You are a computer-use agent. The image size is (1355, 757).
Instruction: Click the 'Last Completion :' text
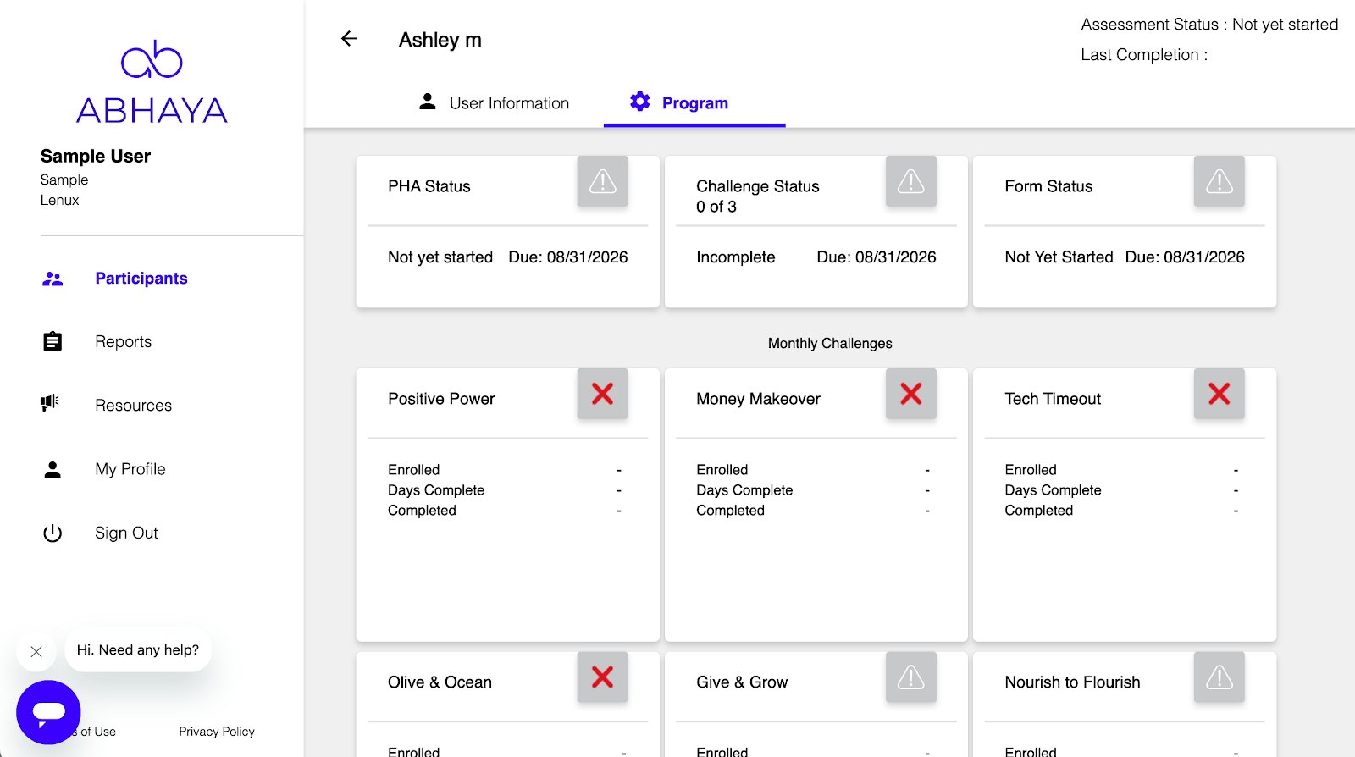[1144, 55]
